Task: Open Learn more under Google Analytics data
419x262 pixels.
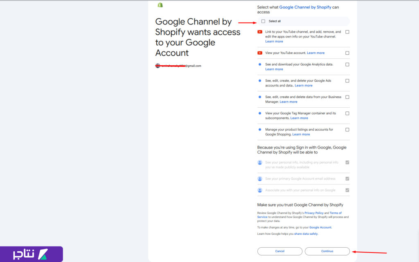Action: click(274, 69)
